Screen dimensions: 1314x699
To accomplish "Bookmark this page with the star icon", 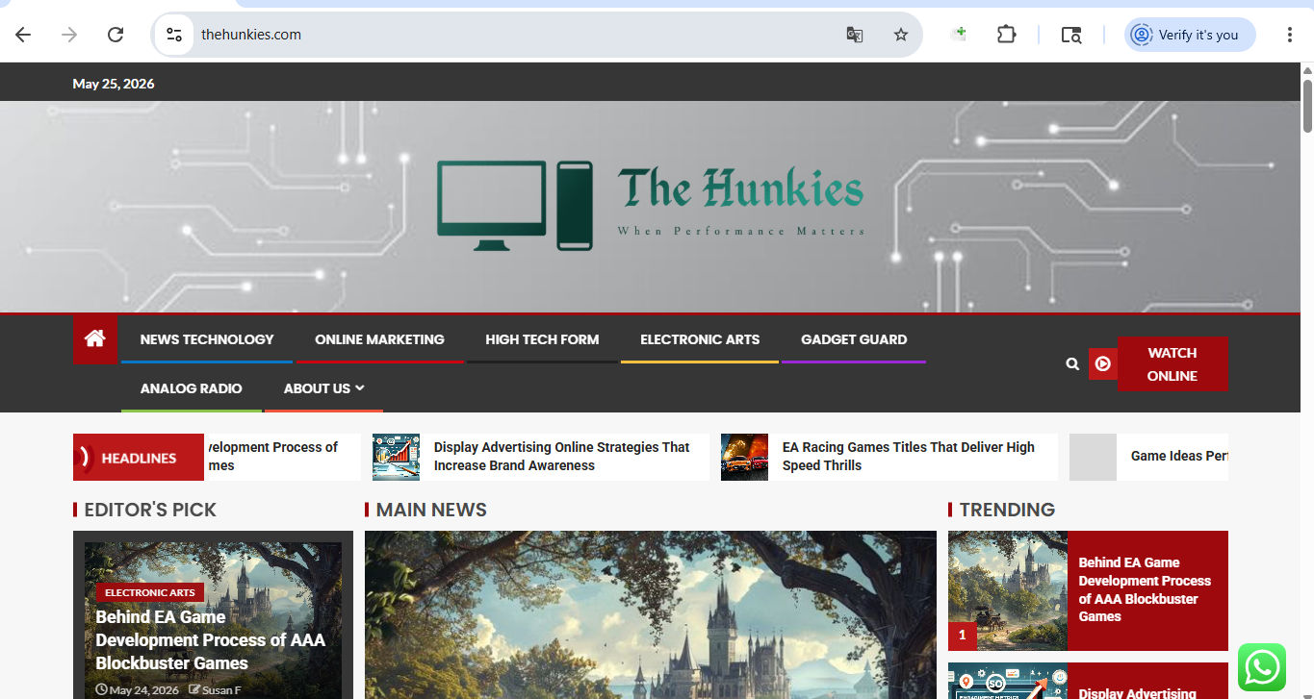I will (901, 35).
